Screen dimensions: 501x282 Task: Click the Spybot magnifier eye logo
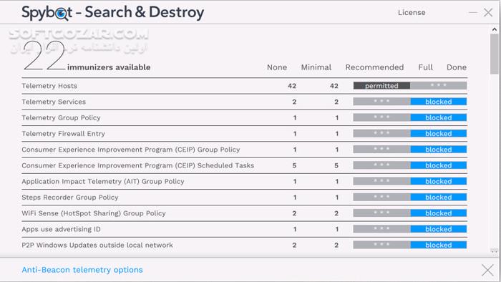(61, 14)
